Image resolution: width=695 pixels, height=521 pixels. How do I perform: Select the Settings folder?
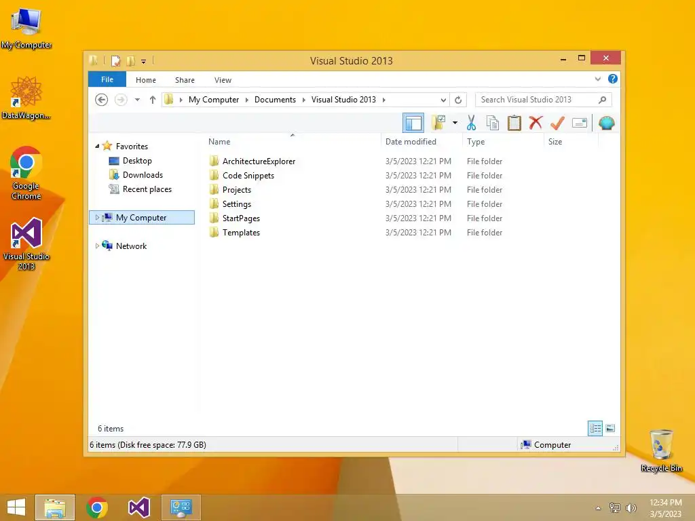pyautogui.click(x=237, y=204)
